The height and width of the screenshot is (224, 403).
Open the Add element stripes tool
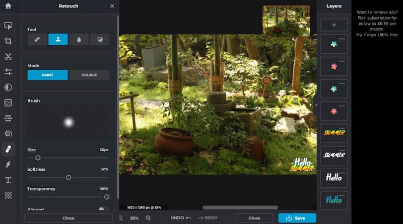pyautogui.click(x=8, y=195)
